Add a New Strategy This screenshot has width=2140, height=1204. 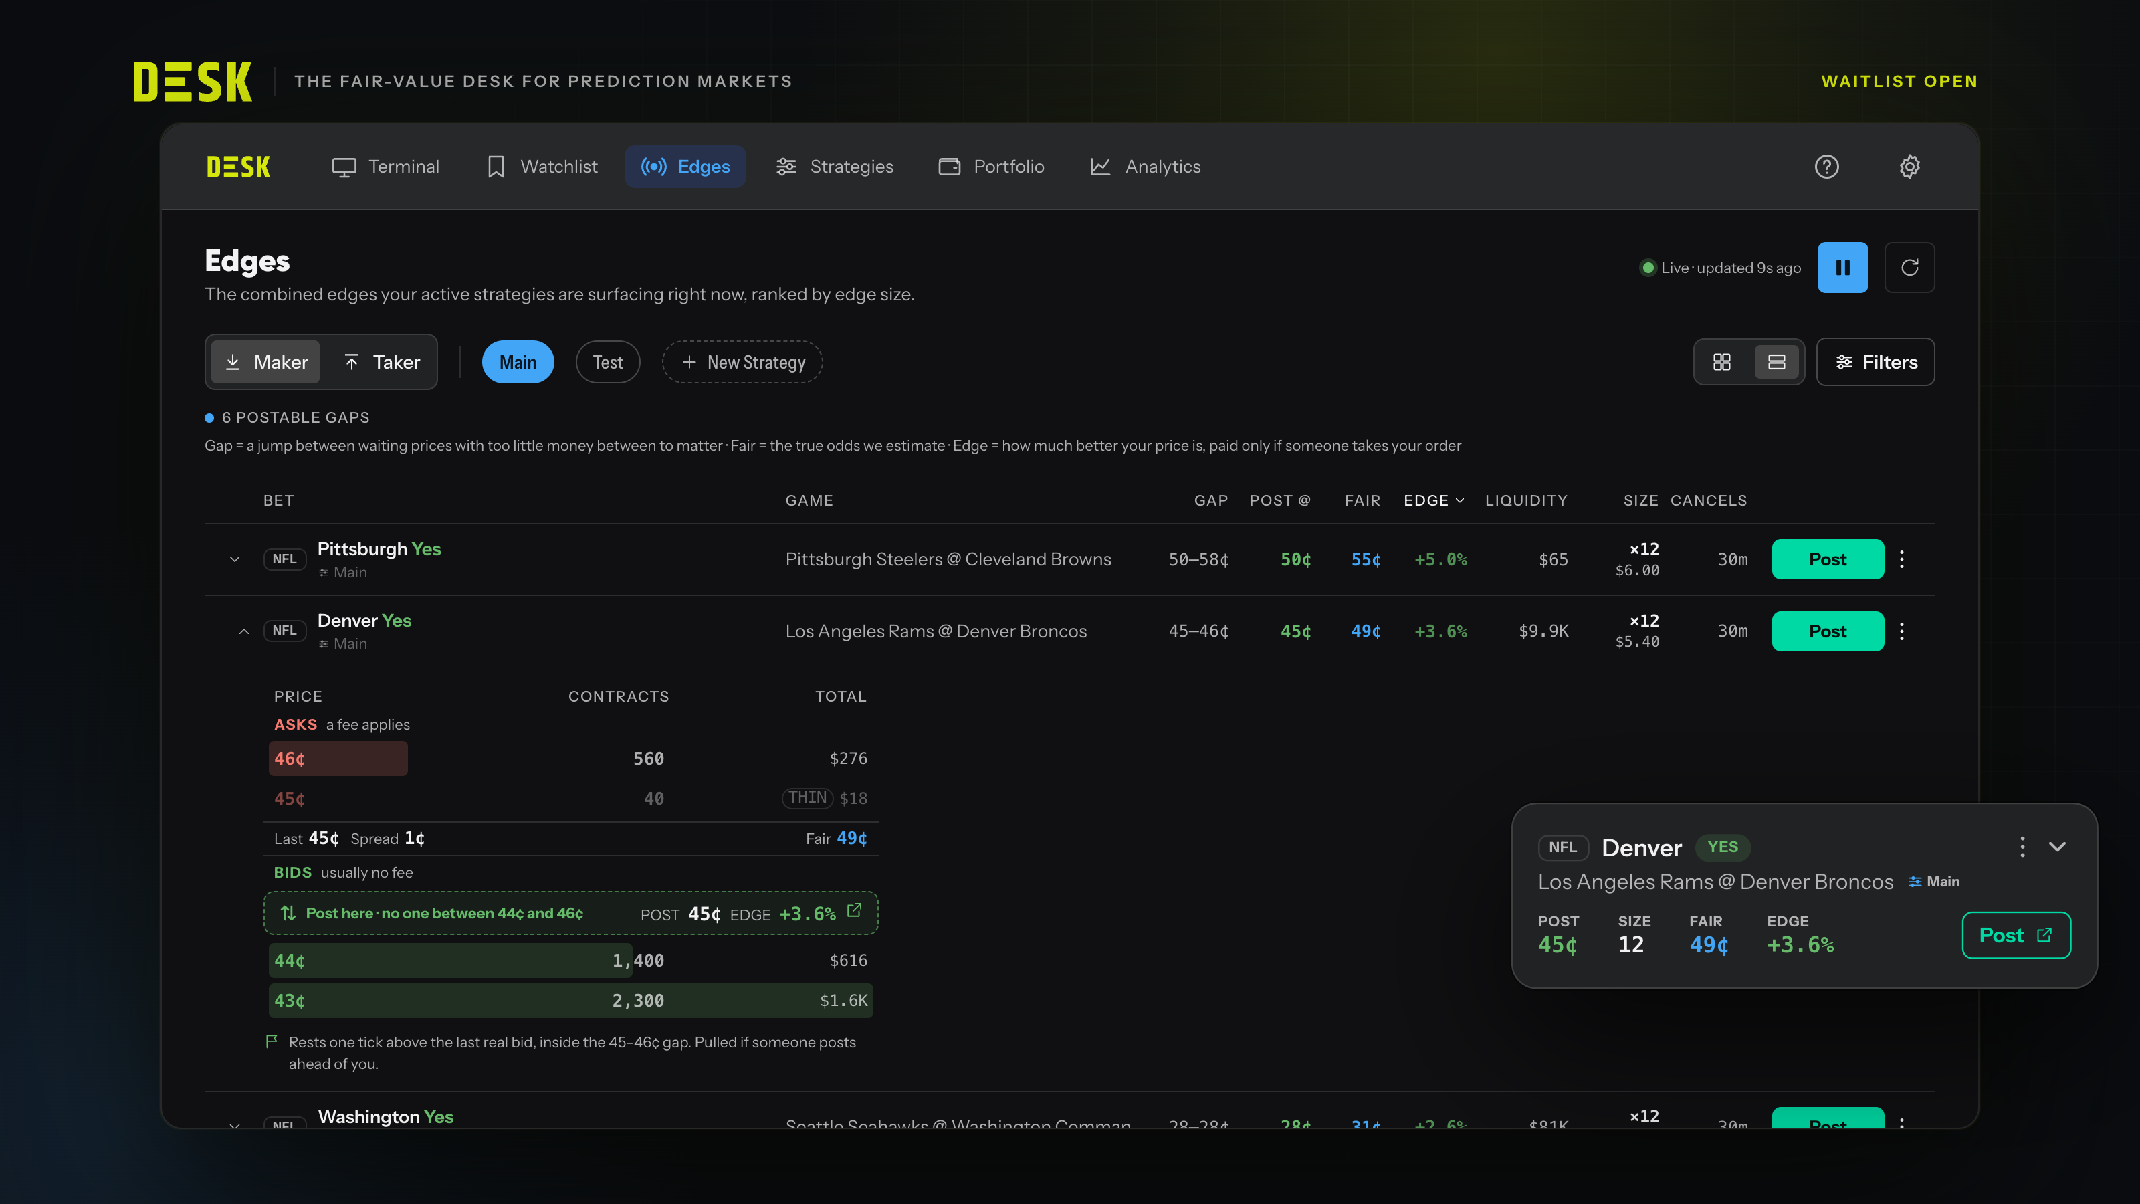742,363
